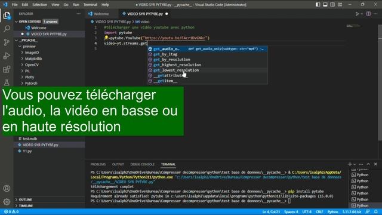Switch to the DEBUG CONSOLE tab

click(x=142, y=164)
